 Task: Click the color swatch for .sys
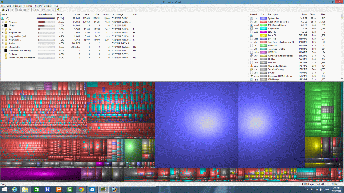point(263,19)
